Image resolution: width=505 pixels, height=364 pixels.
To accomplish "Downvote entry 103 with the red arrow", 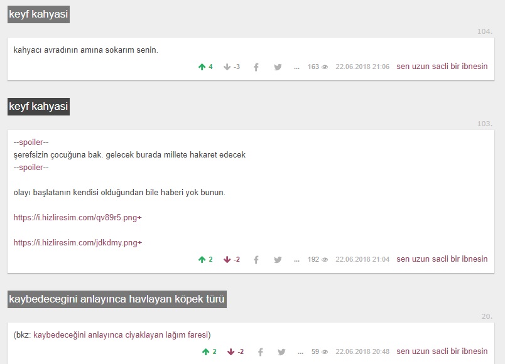I will tap(227, 259).
